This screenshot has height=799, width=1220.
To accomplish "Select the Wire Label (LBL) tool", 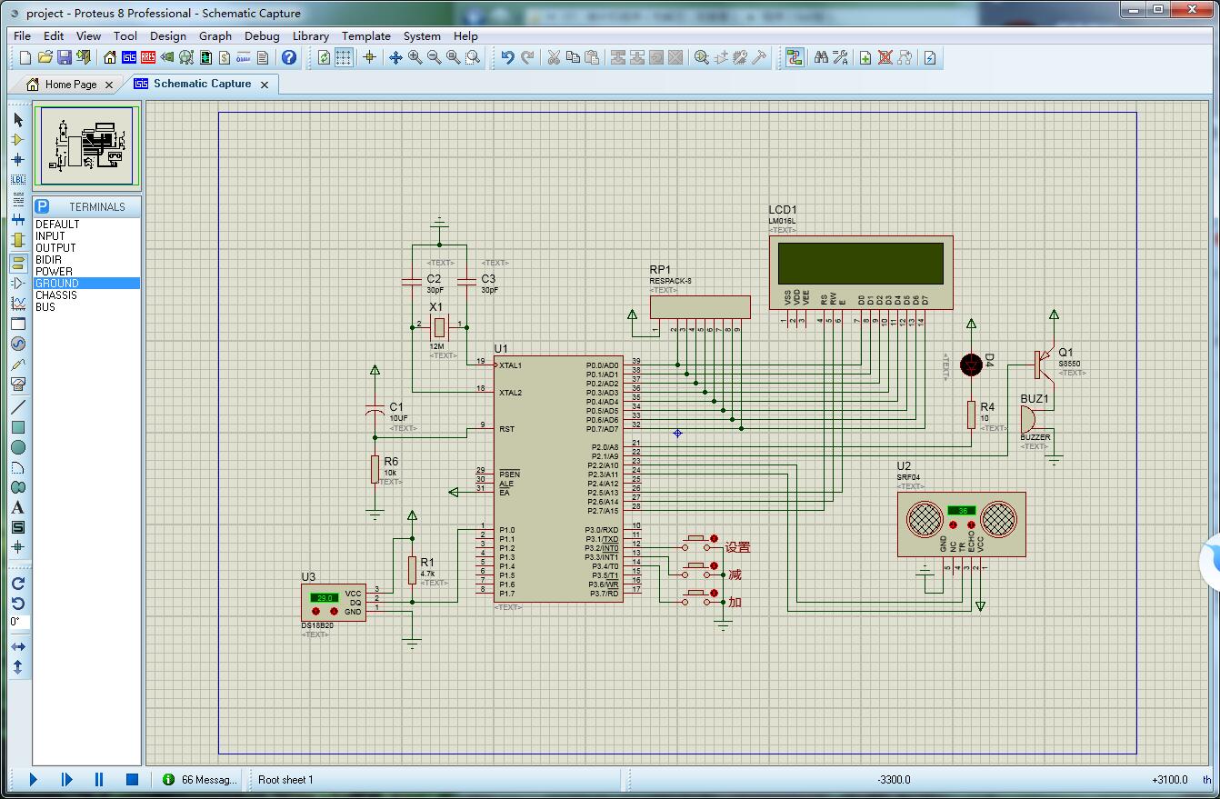I will coord(17,180).
